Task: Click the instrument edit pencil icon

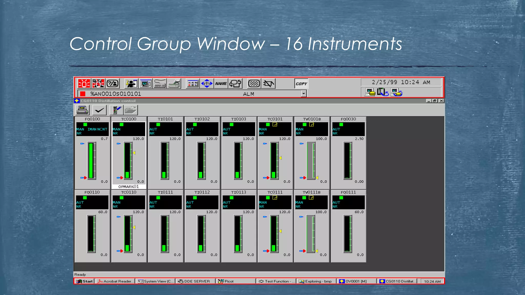Action: [117, 110]
